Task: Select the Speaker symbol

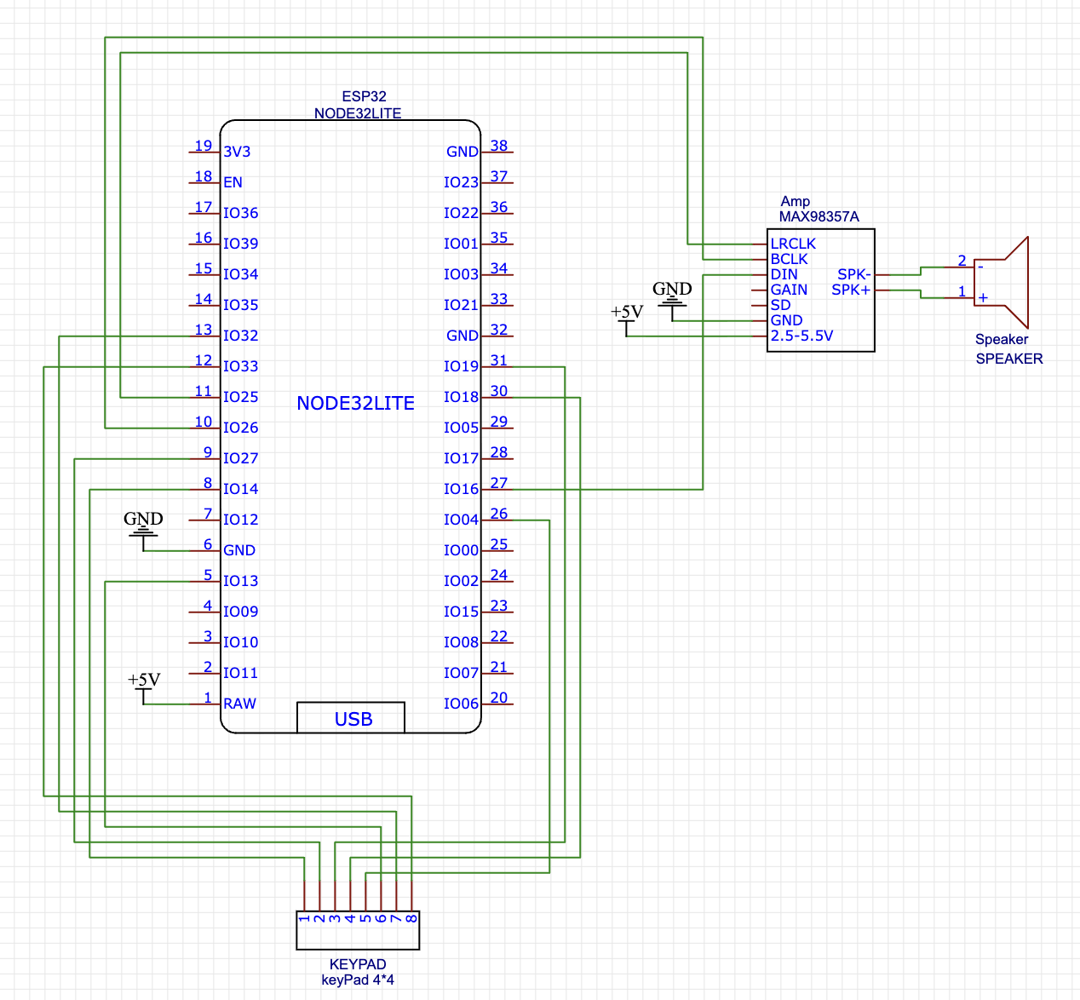Action: [1005, 281]
